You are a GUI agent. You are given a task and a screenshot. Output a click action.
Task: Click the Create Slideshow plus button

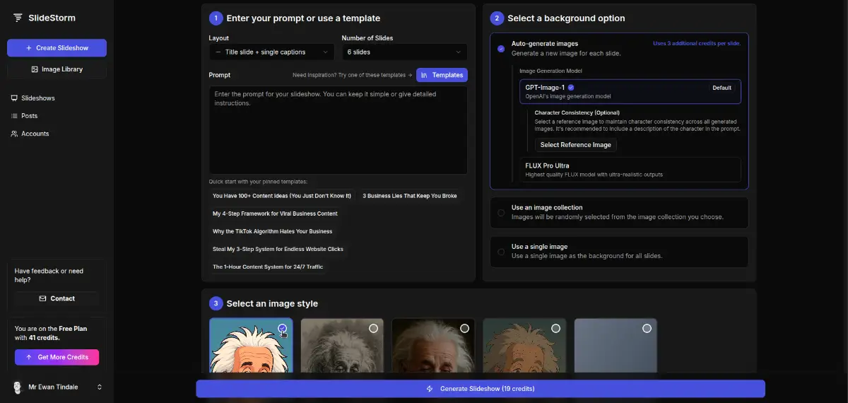point(57,48)
